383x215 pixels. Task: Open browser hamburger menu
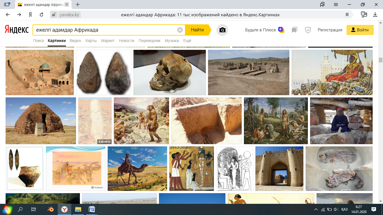[x=336, y=4]
